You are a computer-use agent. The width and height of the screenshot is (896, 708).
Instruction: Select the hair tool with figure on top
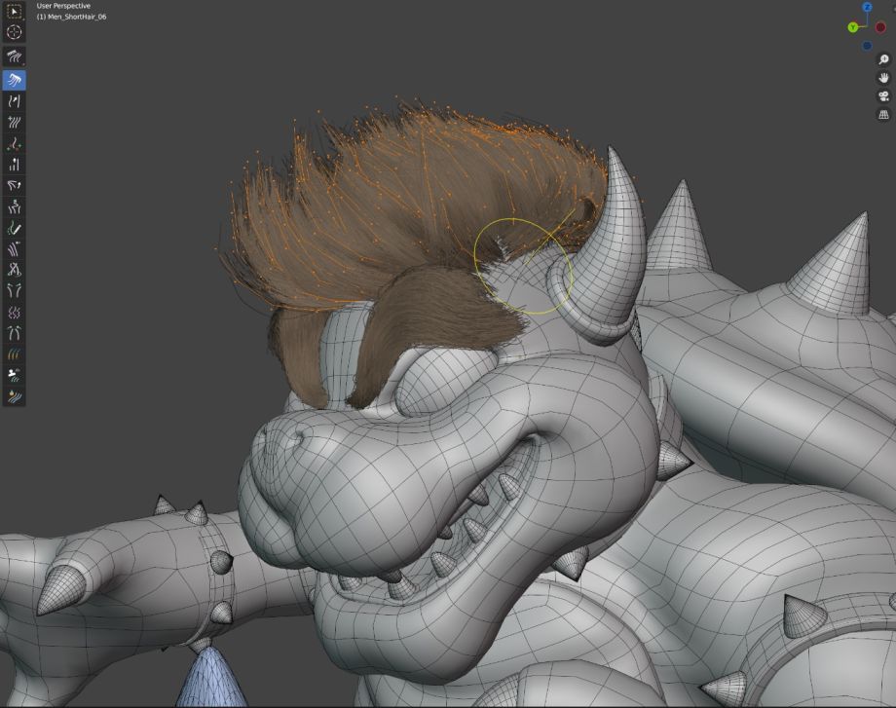(15, 206)
